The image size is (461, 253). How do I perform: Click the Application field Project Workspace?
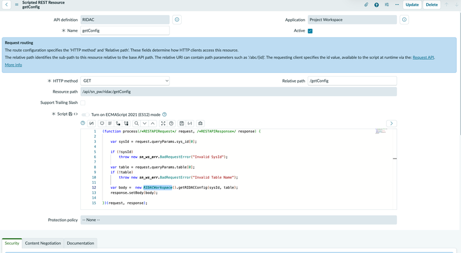coord(352,20)
